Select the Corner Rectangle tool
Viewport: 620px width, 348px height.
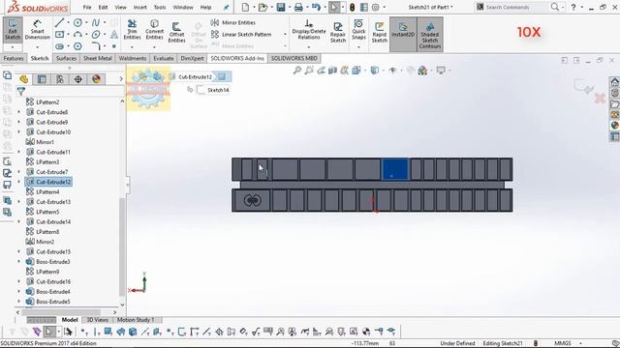coord(59,35)
